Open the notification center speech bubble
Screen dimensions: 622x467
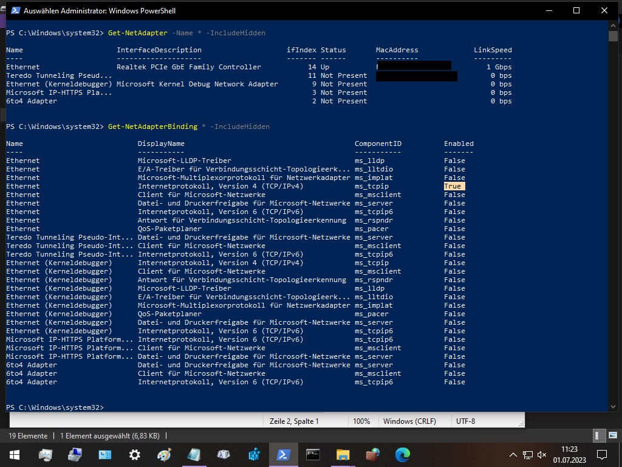[x=602, y=454]
